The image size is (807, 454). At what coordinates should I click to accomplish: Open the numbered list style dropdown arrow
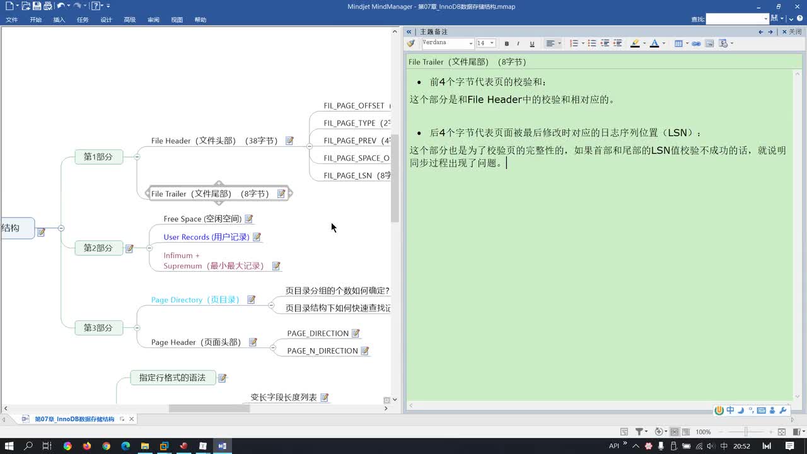point(582,44)
